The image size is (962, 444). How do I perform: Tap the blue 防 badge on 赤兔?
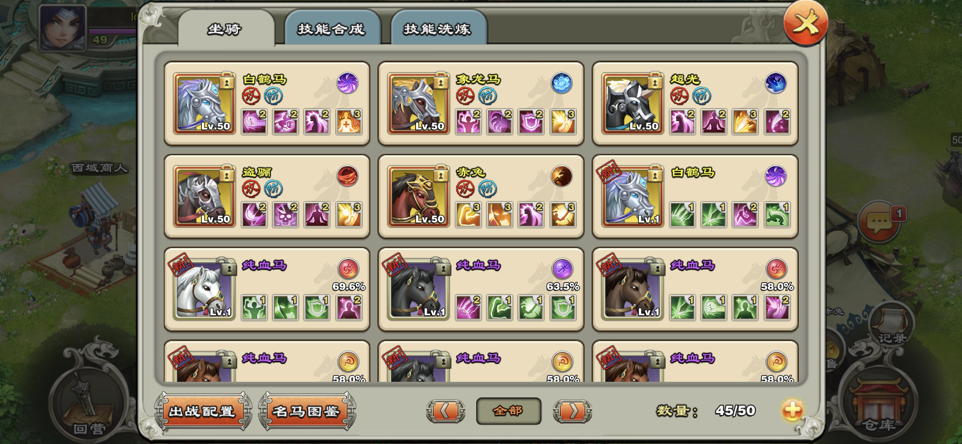487,189
